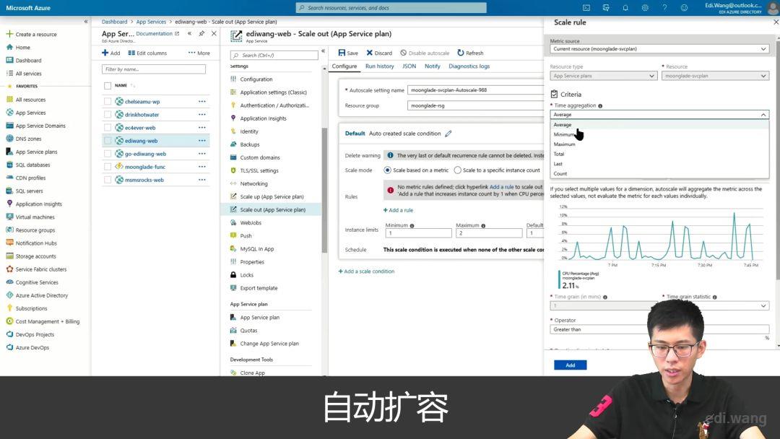Image resolution: width=780 pixels, height=439 pixels.
Task: Pin the App Services blade
Action: tap(201, 33)
